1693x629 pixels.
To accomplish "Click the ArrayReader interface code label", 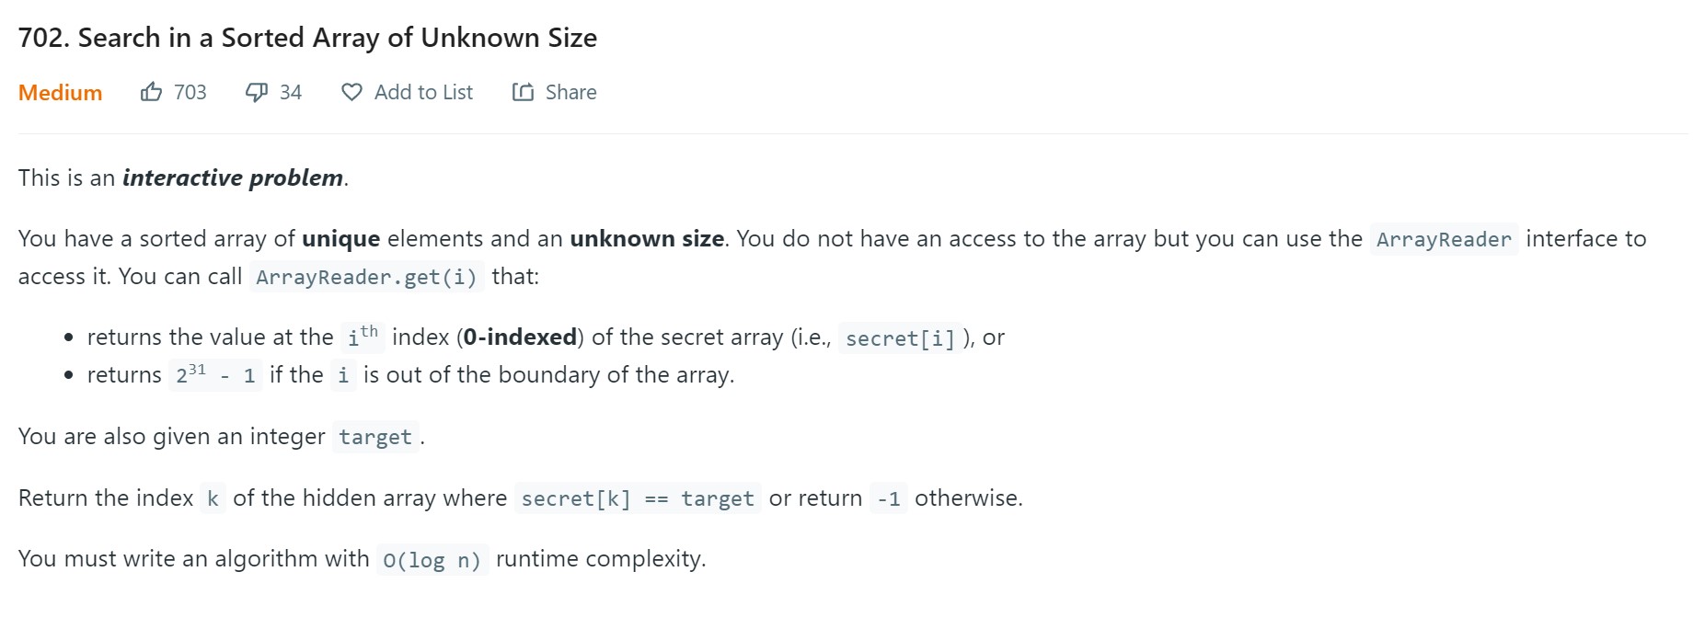I will click(x=1444, y=239).
